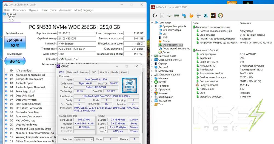Open the Файл menu in CrystalDiskInfo
Viewport: 274px width, 144px height.
pyautogui.click(x=7, y=10)
